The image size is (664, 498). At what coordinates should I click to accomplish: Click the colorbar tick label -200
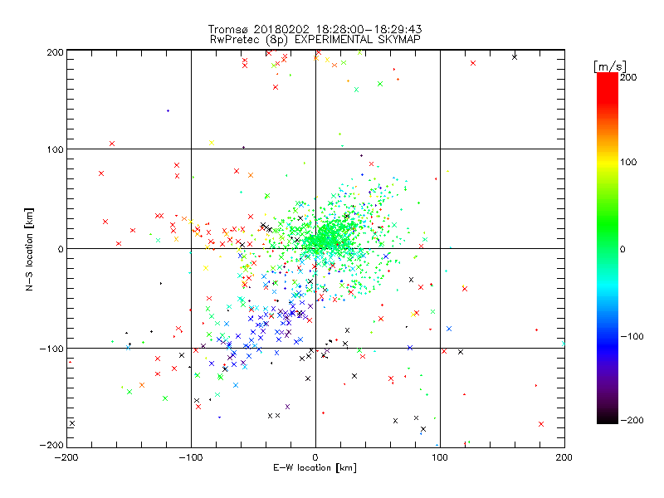pyautogui.click(x=632, y=420)
